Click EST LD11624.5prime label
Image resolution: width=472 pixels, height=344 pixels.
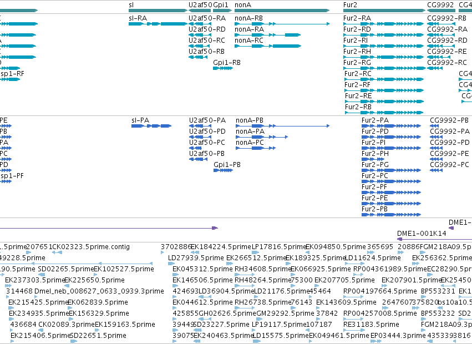tap(373, 258)
